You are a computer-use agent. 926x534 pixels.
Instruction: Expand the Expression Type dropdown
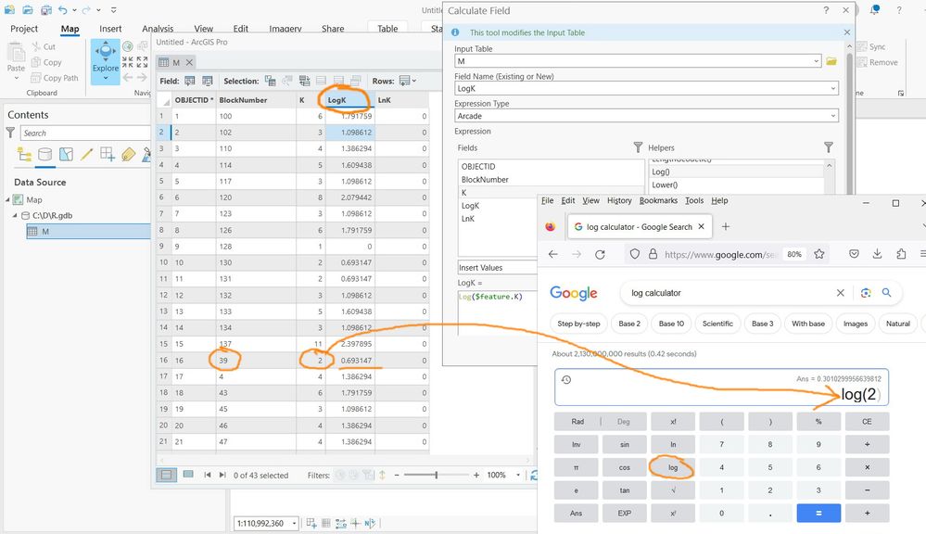832,116
